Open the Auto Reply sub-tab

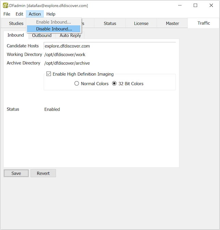tap(70, 36)
